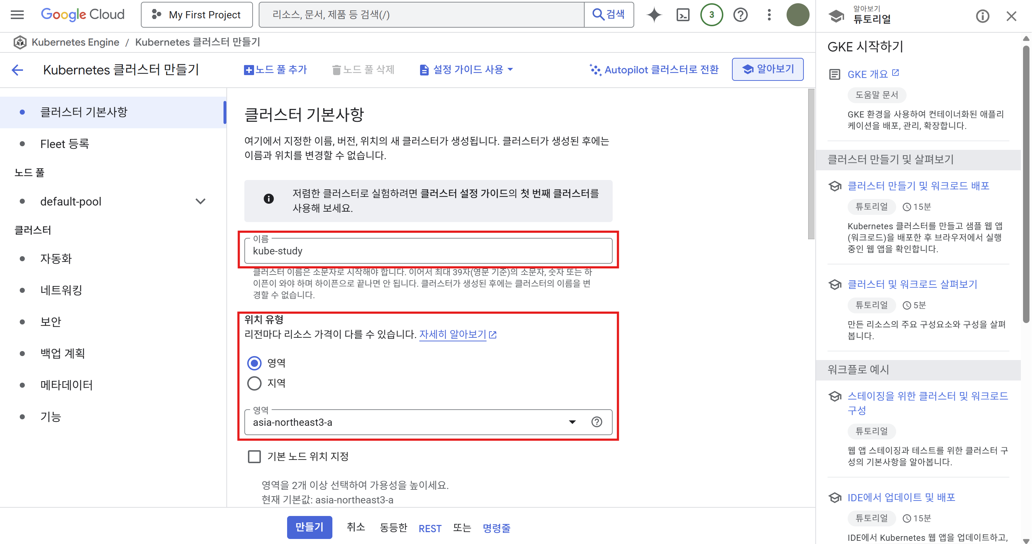
Task: Open the 자세히 알아보기 link
Action: click(453, 334)
